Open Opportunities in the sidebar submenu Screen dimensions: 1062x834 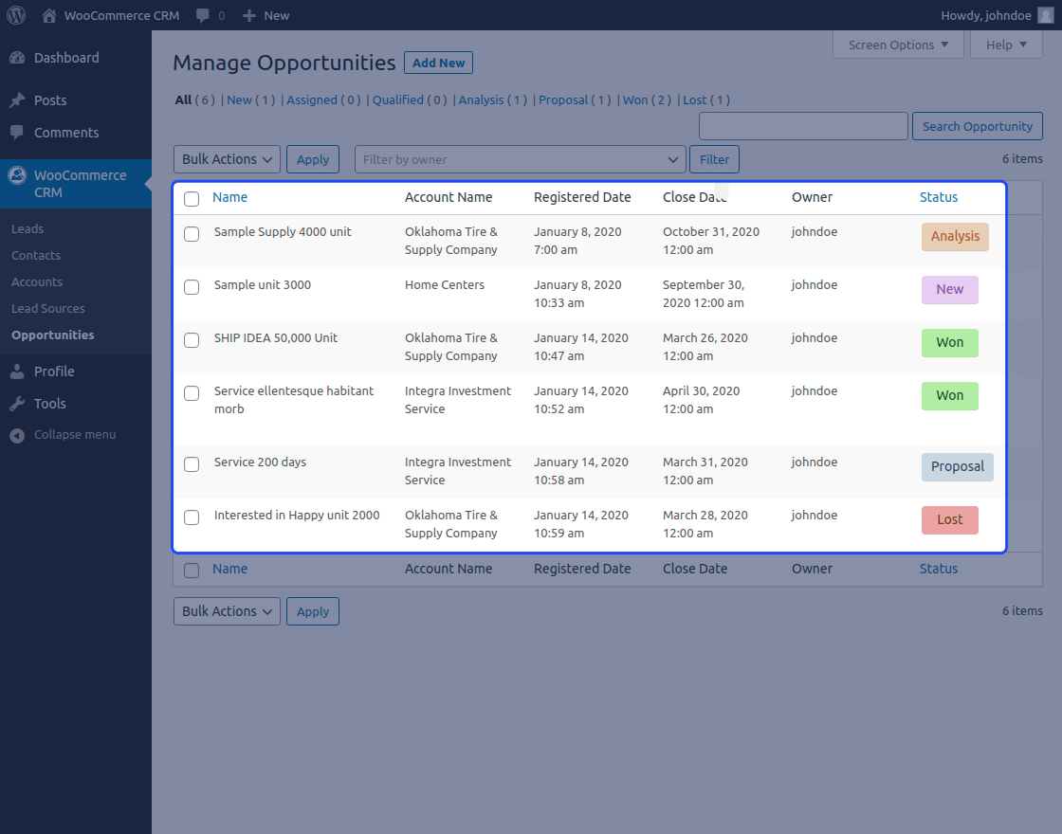coord(53,335)
